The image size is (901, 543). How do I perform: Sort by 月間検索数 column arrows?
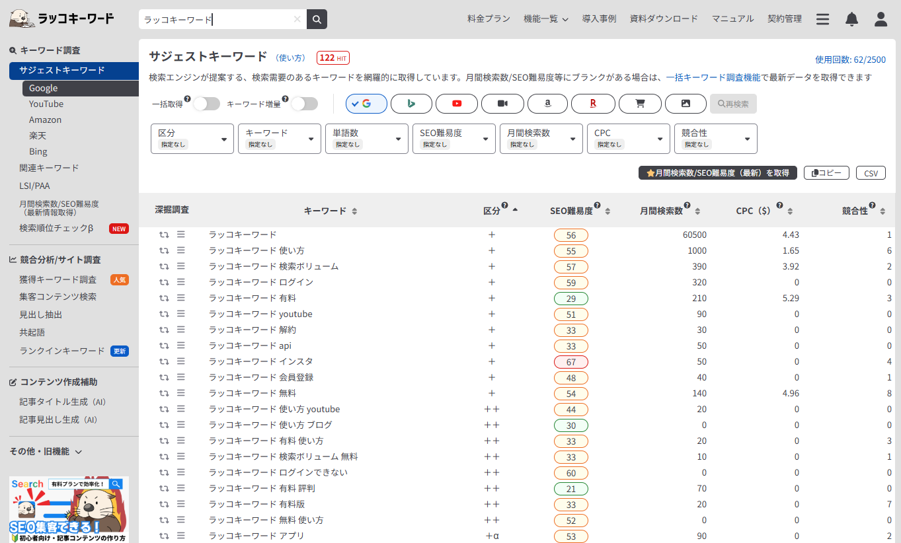pos(697,211)
